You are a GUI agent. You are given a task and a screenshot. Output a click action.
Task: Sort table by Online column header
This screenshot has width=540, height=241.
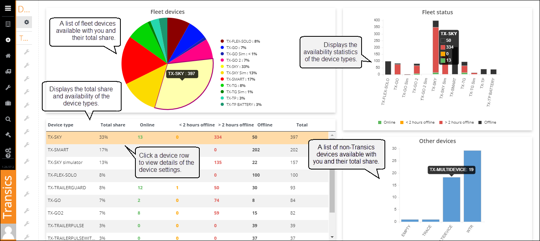(147, 125)
